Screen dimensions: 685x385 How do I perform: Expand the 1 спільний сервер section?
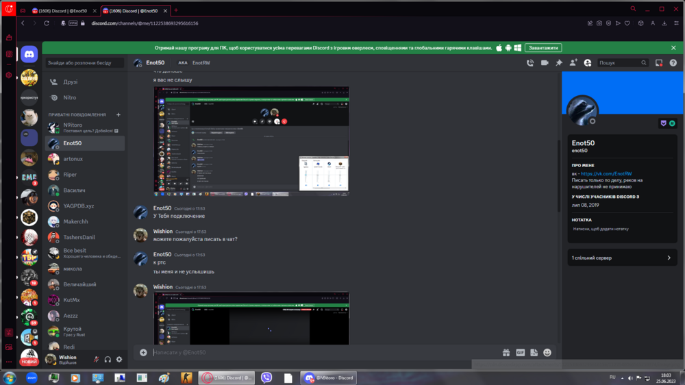point(622,258)
